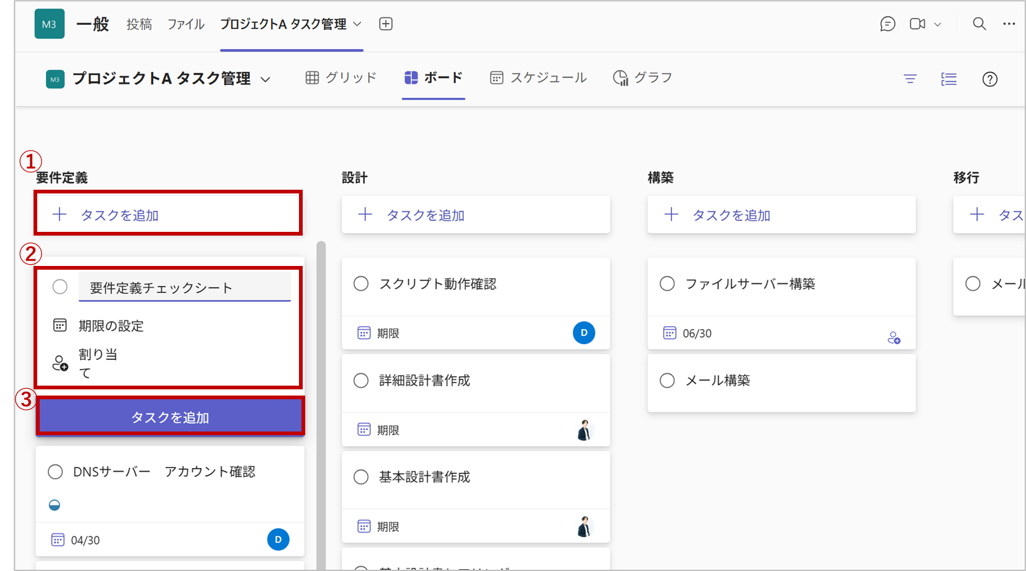Open the filter icon in the toolbar
Viewport: 1026px width, 571px height.
909,79
